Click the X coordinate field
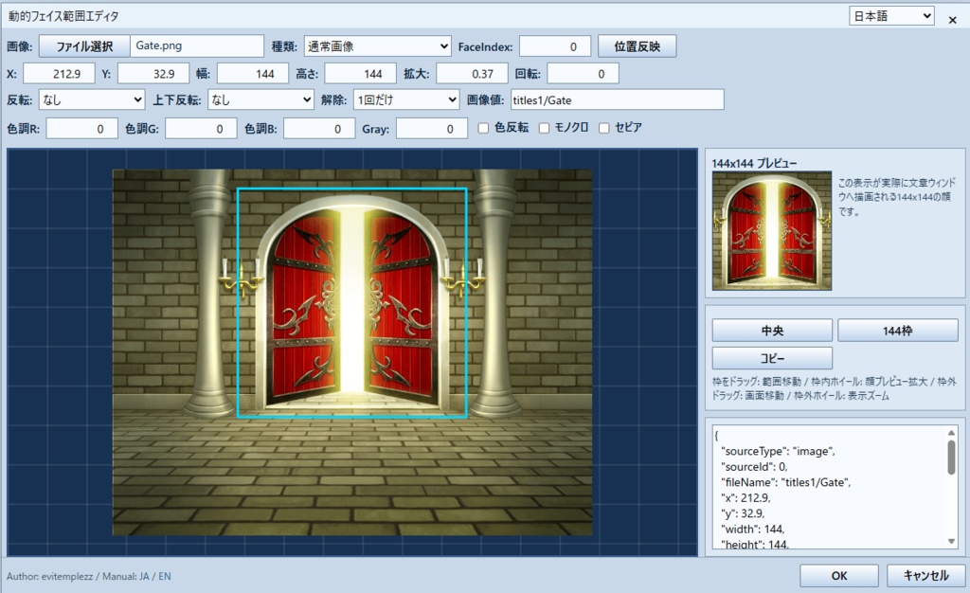Screen dimensions: 970x593 coord(59,74)
